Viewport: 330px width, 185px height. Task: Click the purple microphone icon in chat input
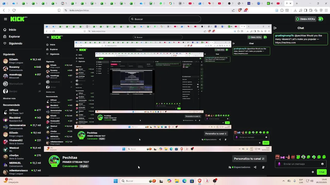tap(279, 164)
